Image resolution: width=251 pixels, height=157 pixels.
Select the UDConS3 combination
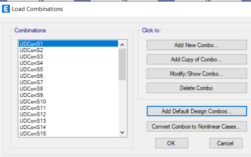[68, 56]
